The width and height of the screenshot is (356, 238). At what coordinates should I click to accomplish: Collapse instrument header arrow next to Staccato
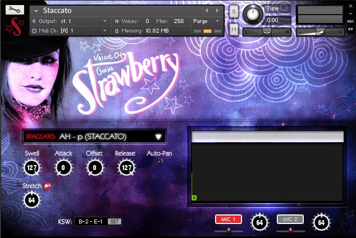[x=36, y=11]
